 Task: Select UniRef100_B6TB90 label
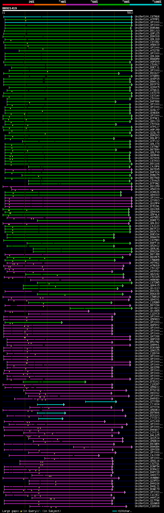(147, 150)
